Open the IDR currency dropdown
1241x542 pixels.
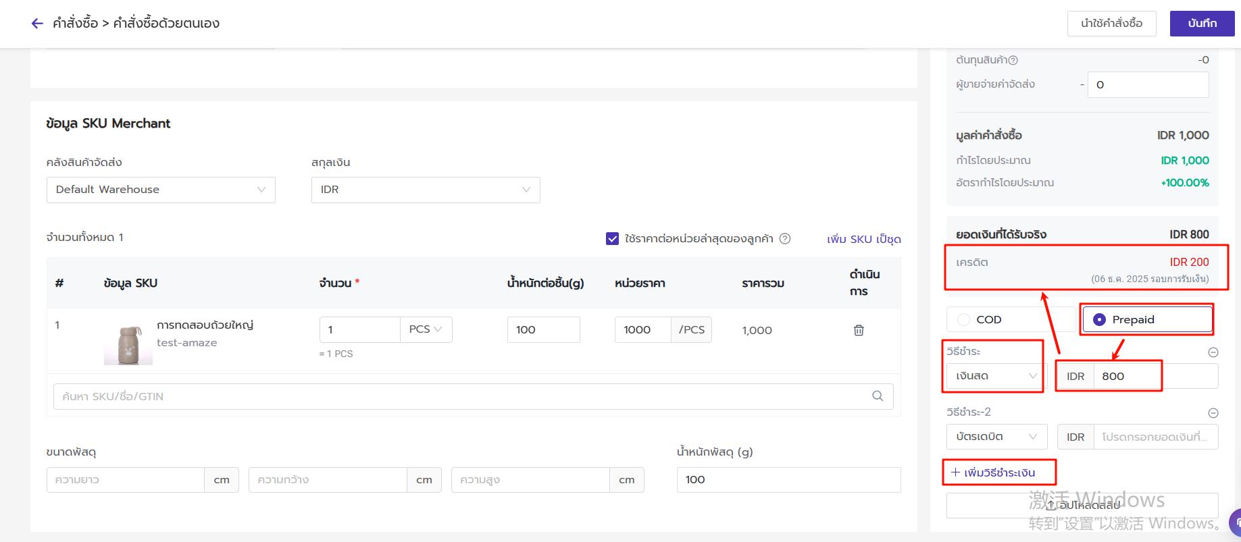(x=426, y=190)
